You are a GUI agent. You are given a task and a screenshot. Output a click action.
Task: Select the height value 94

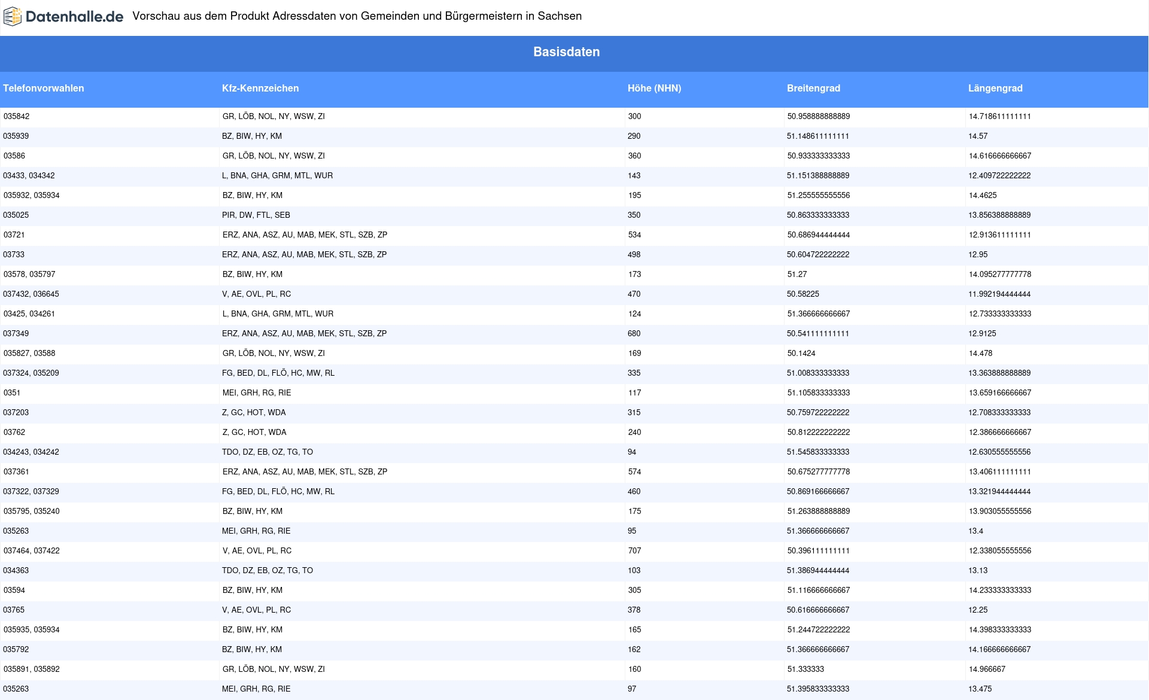click(632, 452)
